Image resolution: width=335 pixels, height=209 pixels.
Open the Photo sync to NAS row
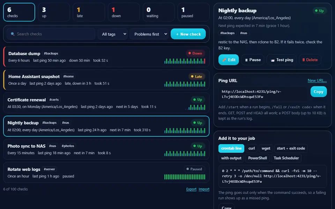[x=106, y=149]
